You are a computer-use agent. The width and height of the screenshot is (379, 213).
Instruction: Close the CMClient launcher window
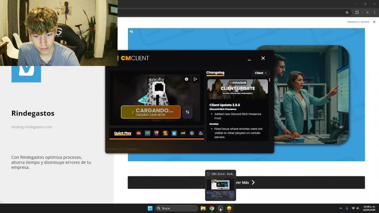263,58
